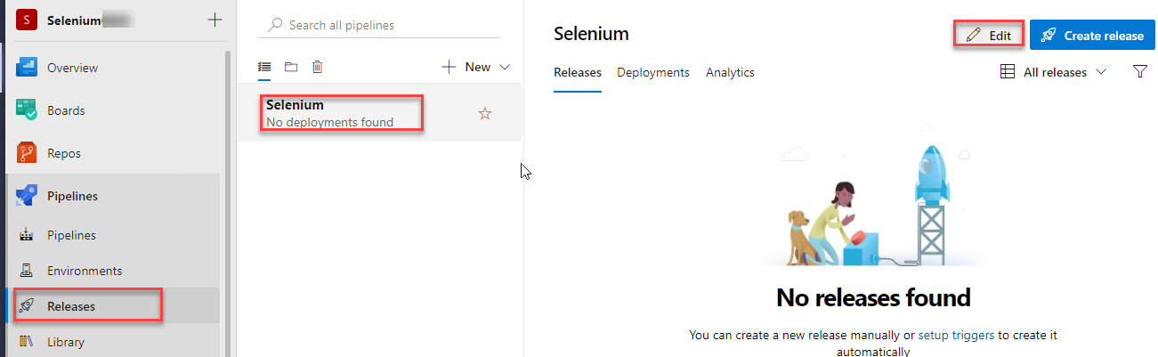Open deleted pipelines trash icon
The width and height of the screenshot is (1158, 357).
317,67
